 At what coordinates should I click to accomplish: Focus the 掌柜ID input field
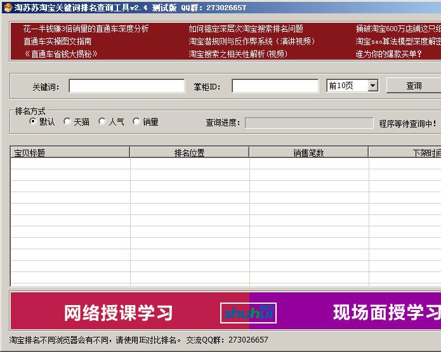(x=275, y=86)
